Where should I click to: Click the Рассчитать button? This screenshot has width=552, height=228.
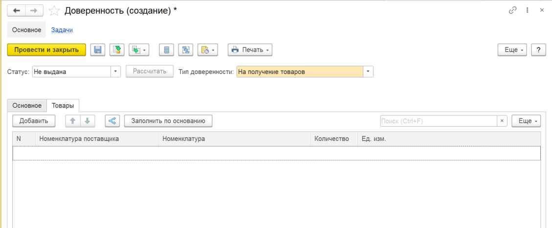click(x=150, y=72)
